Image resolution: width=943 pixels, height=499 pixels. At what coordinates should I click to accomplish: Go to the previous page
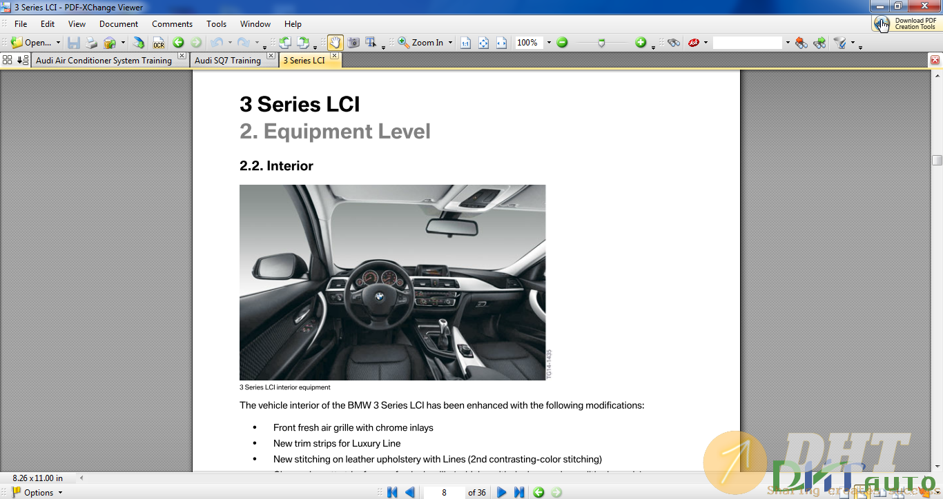(410, 492)
